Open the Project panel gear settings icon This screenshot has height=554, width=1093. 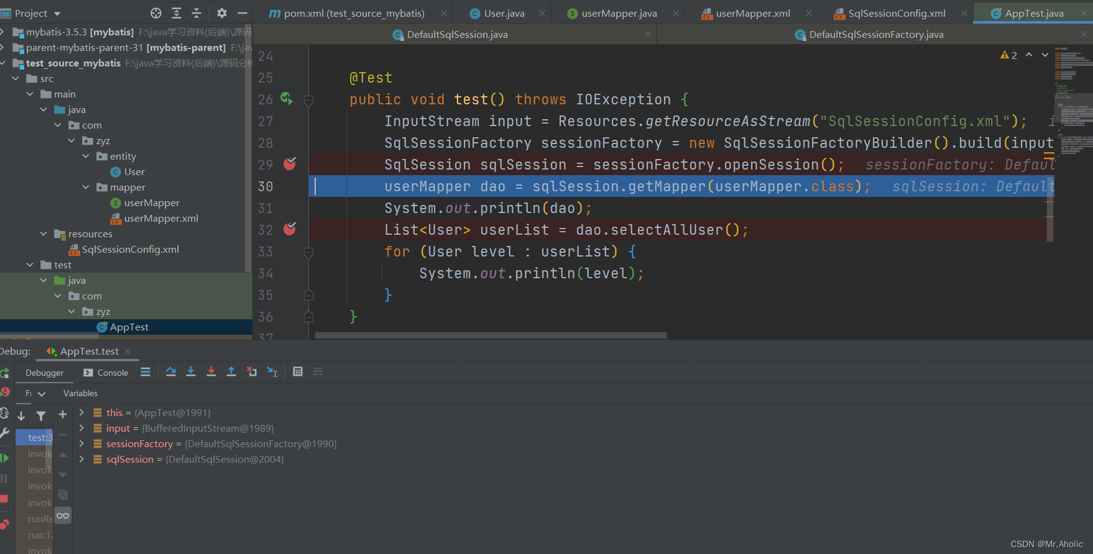[x=222, y=13]
